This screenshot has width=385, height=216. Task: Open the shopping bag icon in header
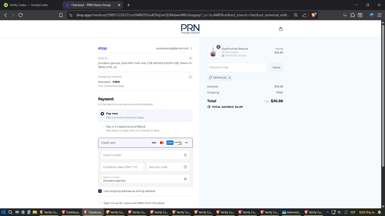tap(281, 29)
